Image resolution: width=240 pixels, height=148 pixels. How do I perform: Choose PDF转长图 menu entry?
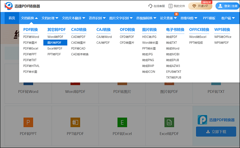[x=30, y=71]
